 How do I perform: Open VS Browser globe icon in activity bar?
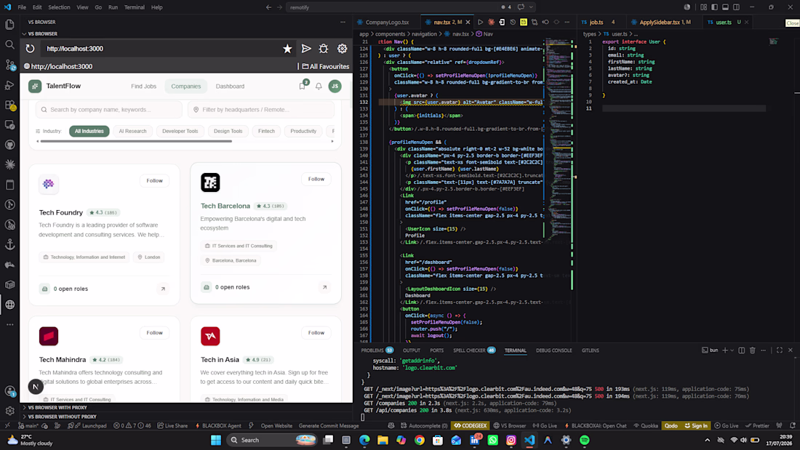pyautogui.click(x=9, y=305)
